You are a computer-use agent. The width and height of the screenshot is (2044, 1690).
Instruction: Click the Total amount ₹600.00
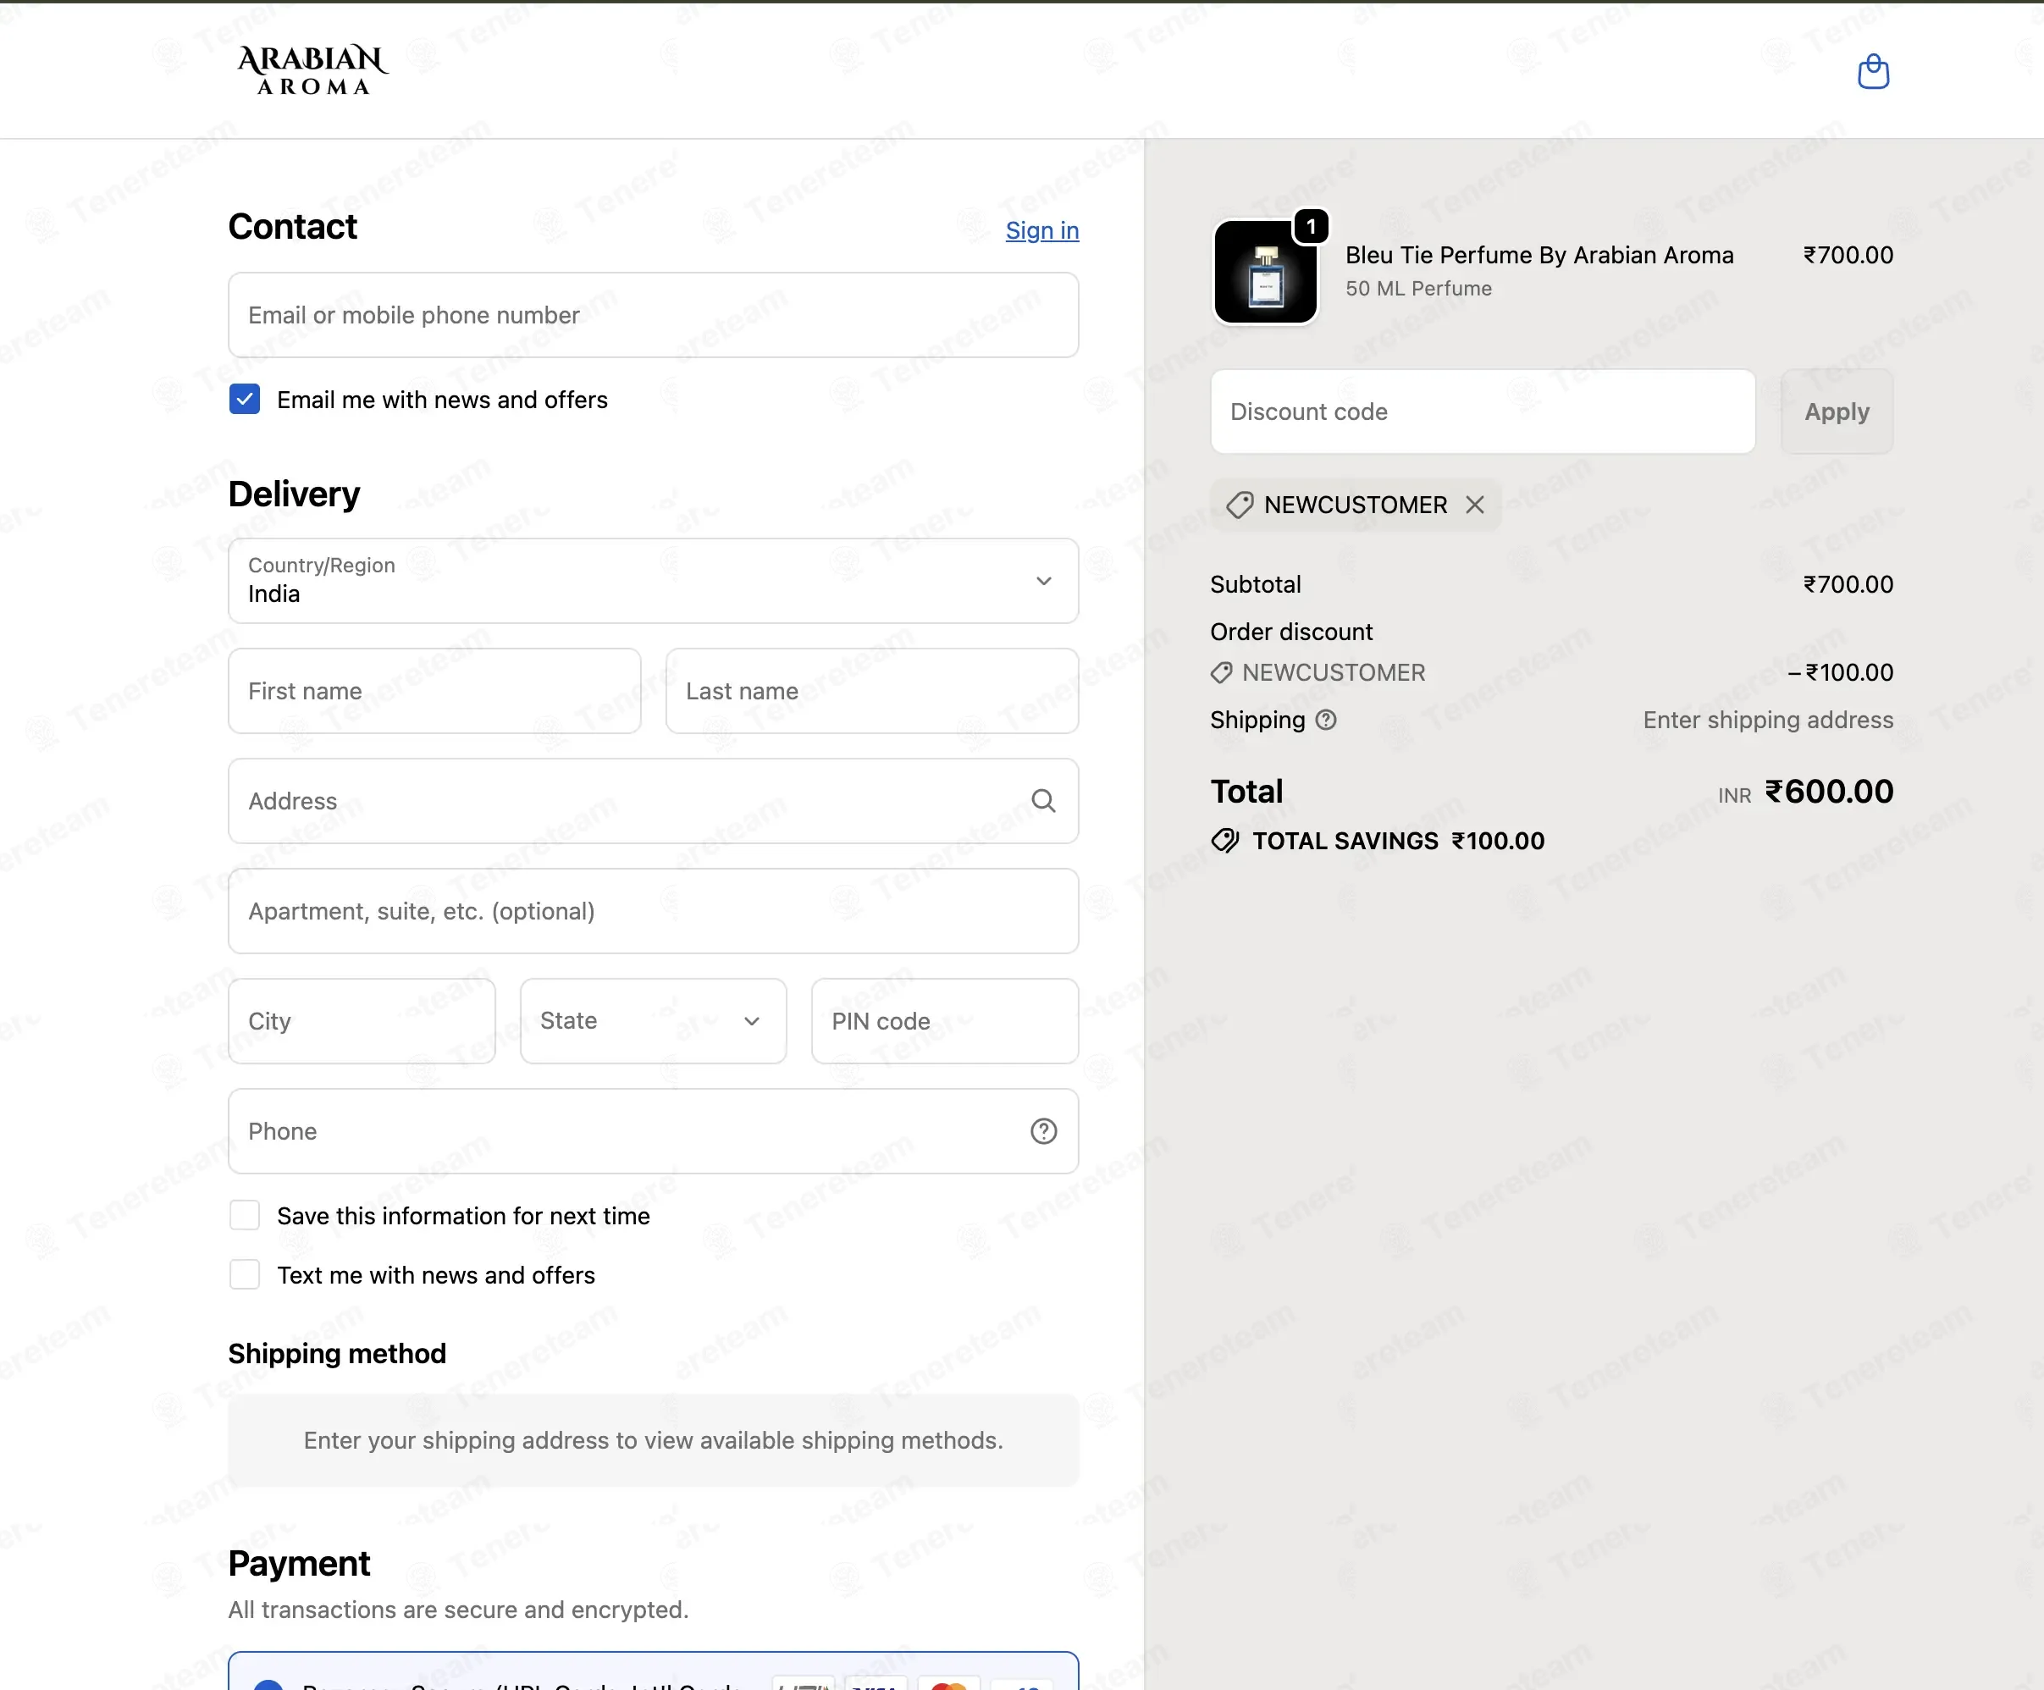click(1829, 792)
